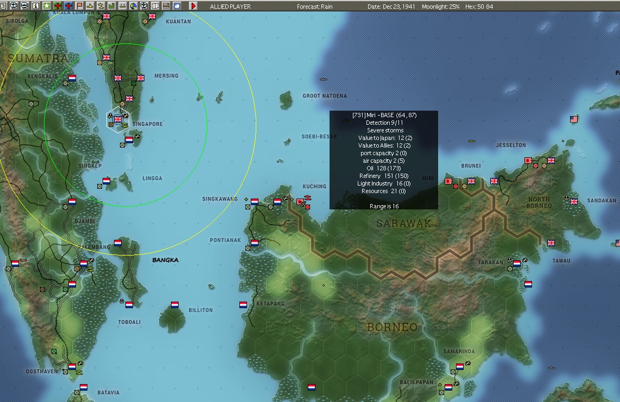Image resolution: width=620 pixels, height=402 pixels.
Task: Select the British flag at Mersing
Action: click(x=141, y=78)
